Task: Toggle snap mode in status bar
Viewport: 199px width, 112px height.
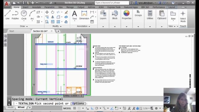Action: coord(79,108)
